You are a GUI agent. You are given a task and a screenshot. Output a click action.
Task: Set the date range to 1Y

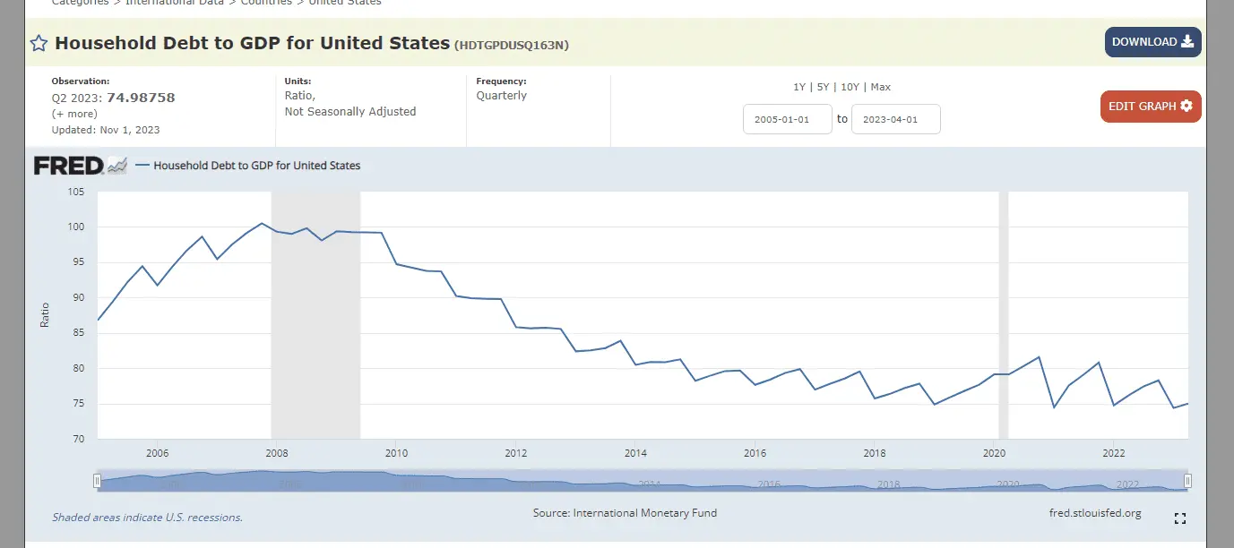799,87
